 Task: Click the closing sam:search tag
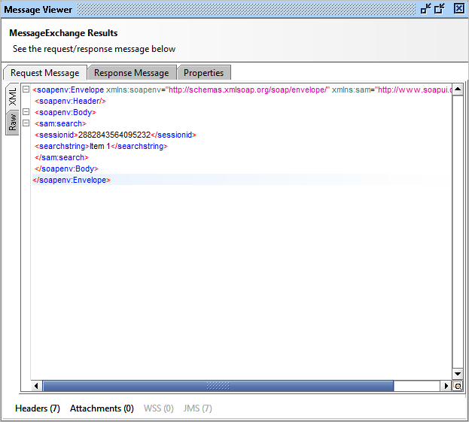[x=62, y=157]
